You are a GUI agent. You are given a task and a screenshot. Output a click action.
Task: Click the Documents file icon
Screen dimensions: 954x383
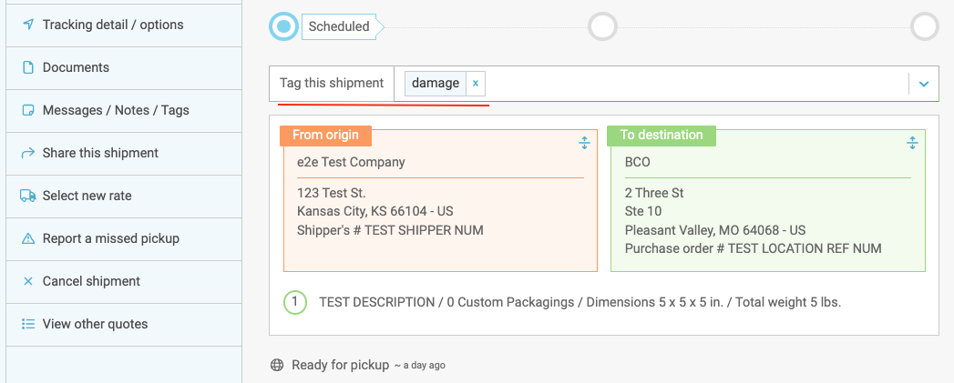tap(27, 67)
